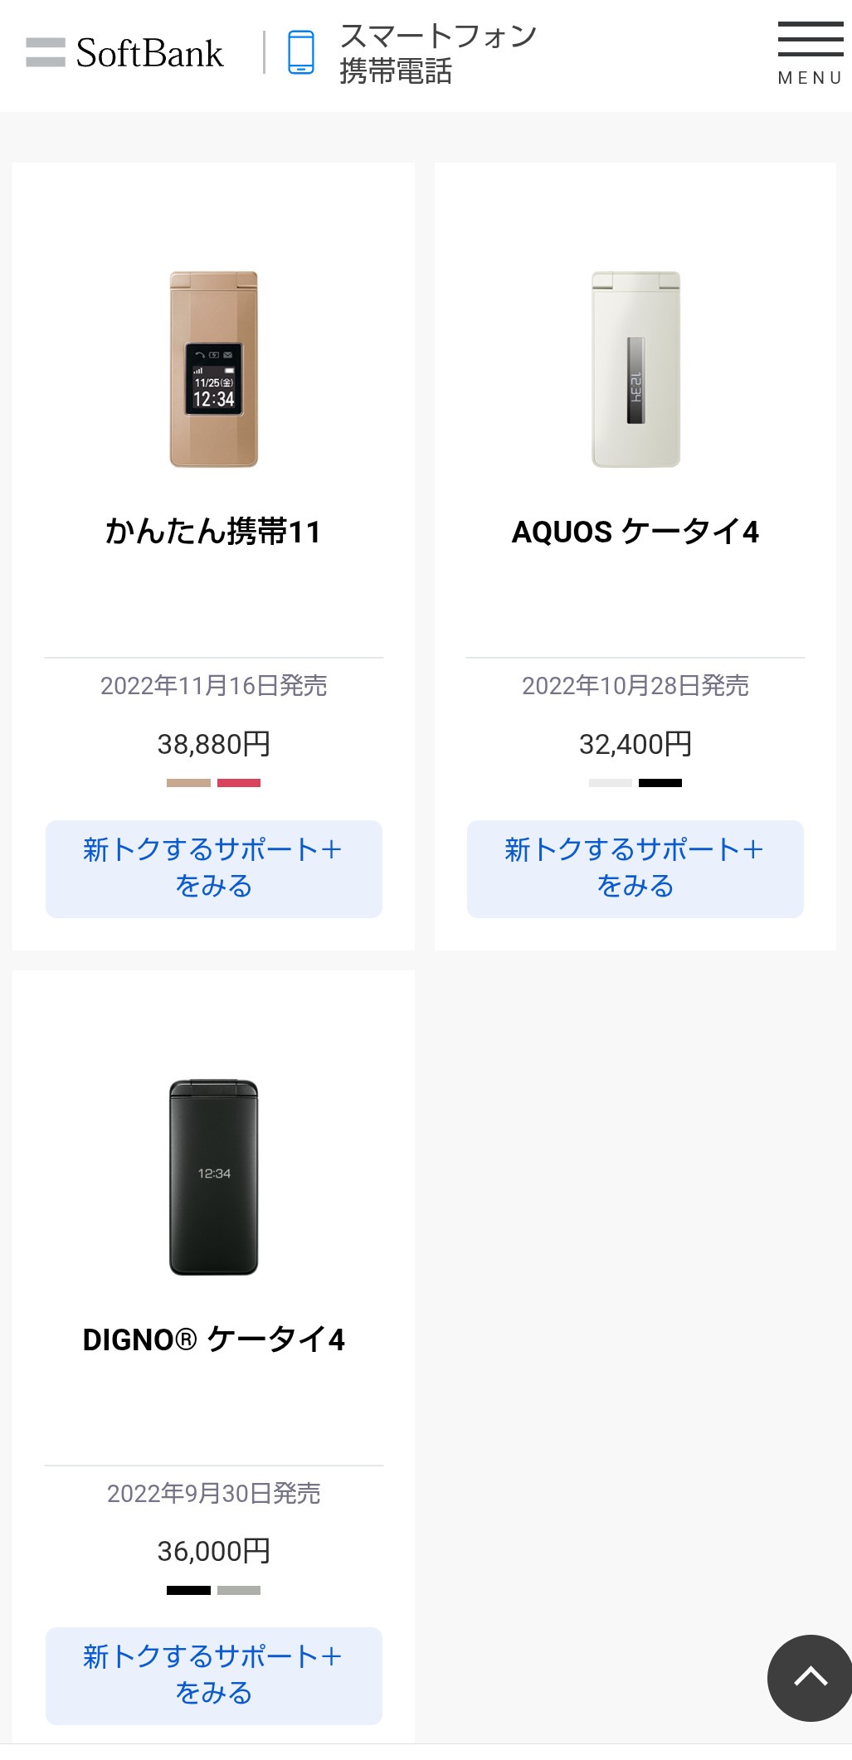Tap the scroll-to-top arrow button
This screenshot has width=852, height=1760.
(809, 1677)
